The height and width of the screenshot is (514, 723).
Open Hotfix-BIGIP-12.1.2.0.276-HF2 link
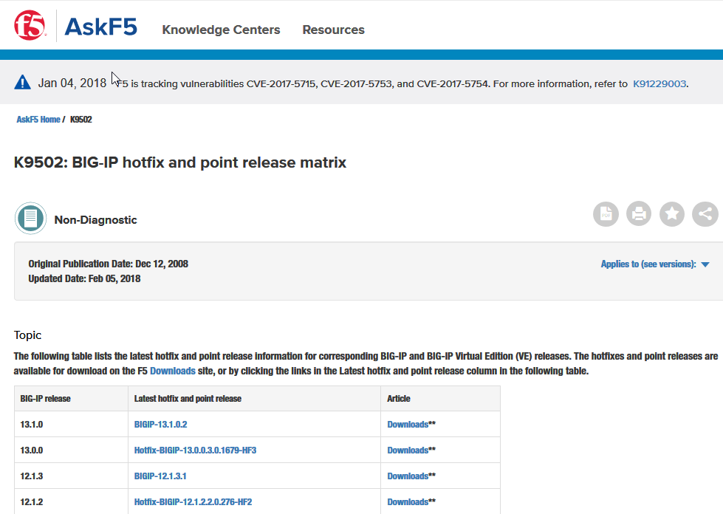point(193,502)
